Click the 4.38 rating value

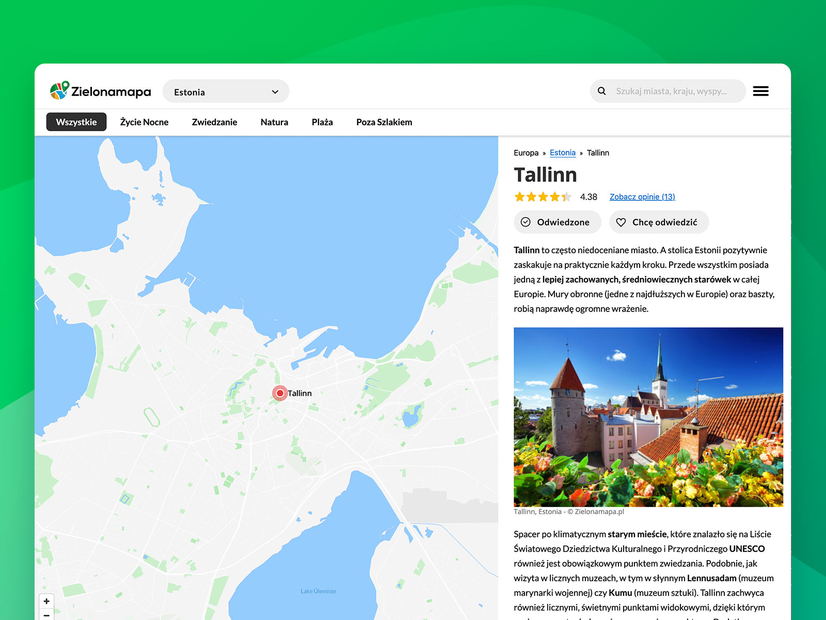589,197
